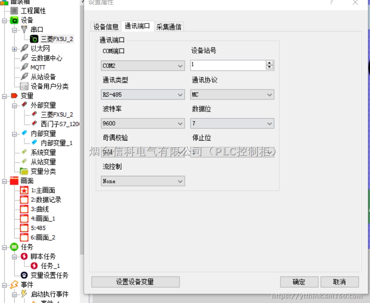Open the 流控制 dropdown
Screen dimensions: 370x303
coord(142,181)
